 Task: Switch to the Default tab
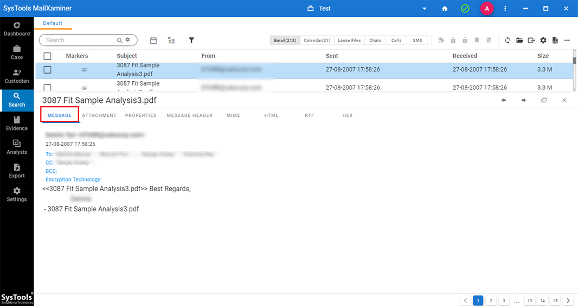(x=53, y=23)
